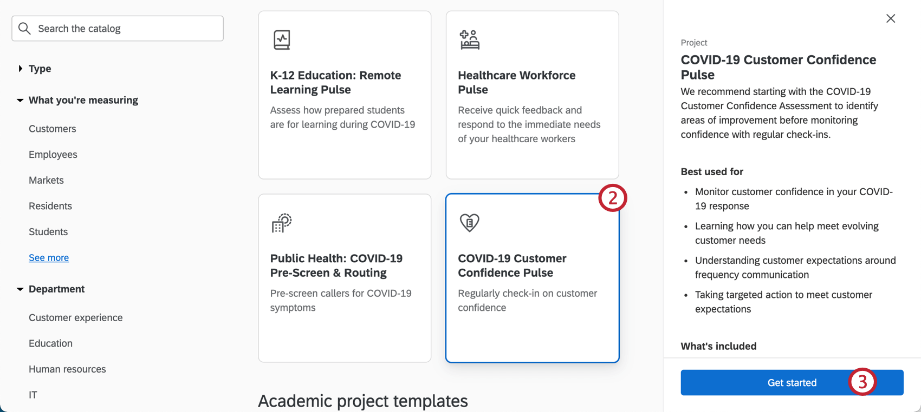Select the Employees measuring filter
The image size is (921, 412).
(x=53, y=154)
